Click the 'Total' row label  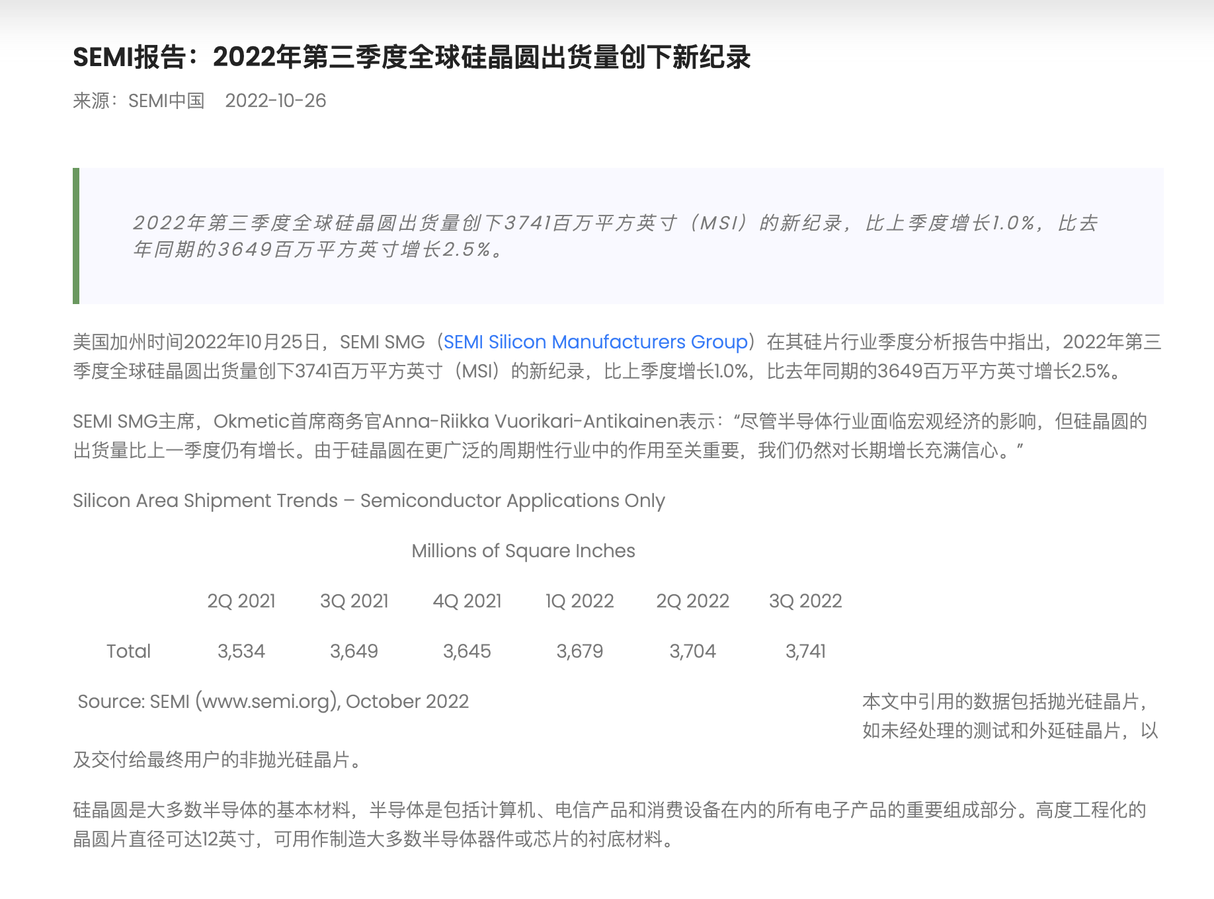tap(128, 651)
